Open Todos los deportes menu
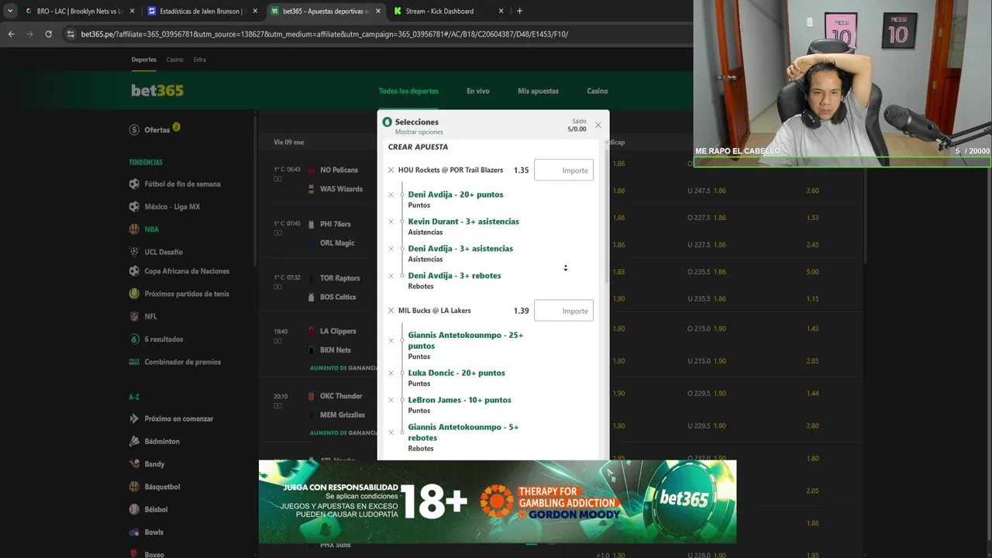The height and width of the screenshot is (558, 992). pyautogui.click(x=408, y=91)
